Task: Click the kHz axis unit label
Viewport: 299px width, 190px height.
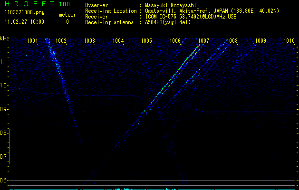Action: (4, 38)
